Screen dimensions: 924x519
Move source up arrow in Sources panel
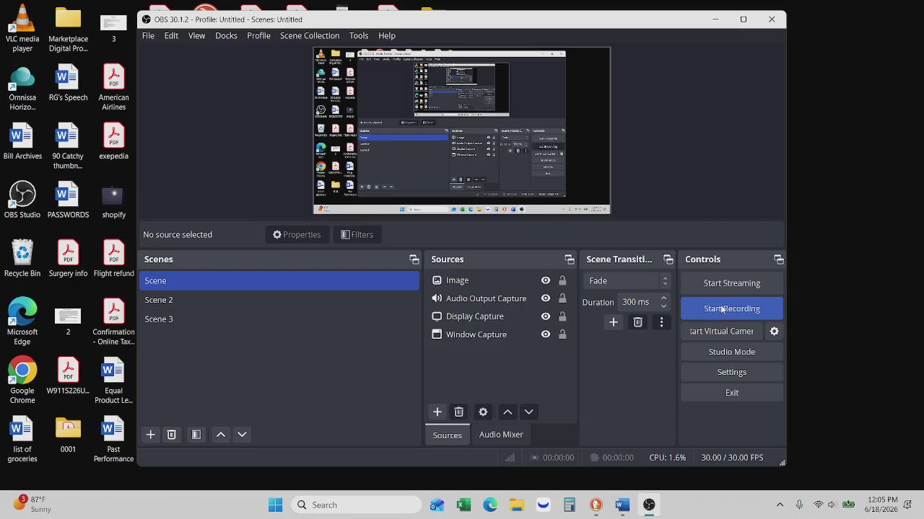click(x=507, y=412)
